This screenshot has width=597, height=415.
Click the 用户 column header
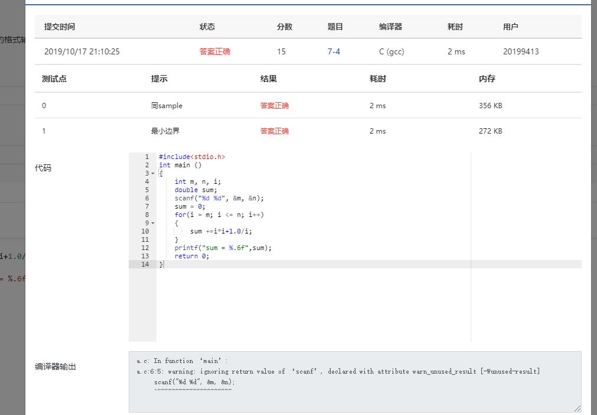(x=511, y=27)
